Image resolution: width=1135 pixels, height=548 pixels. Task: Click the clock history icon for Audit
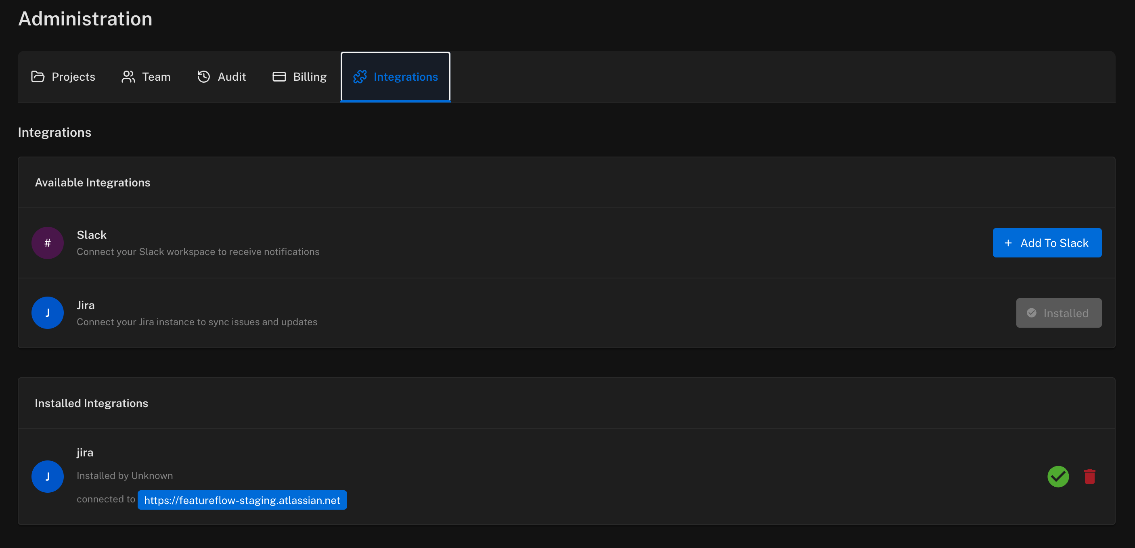click(x=203, y=77)
